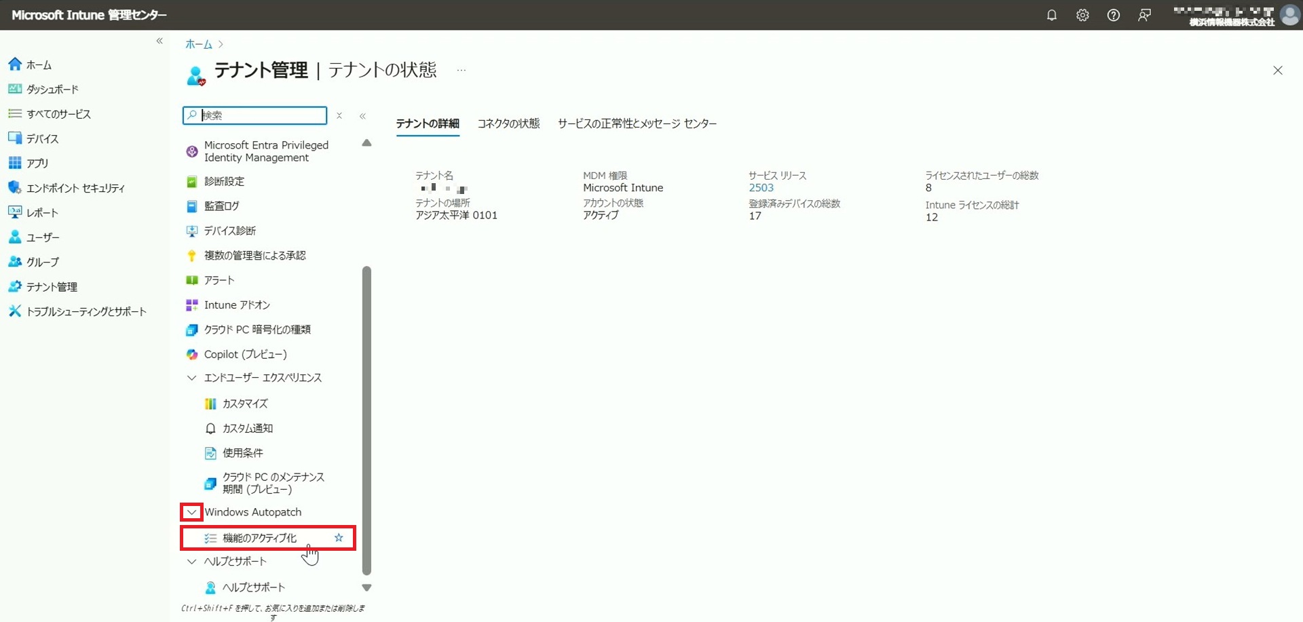Click Microsoft Entra Privileged Identity Management icon

point(192,151)
